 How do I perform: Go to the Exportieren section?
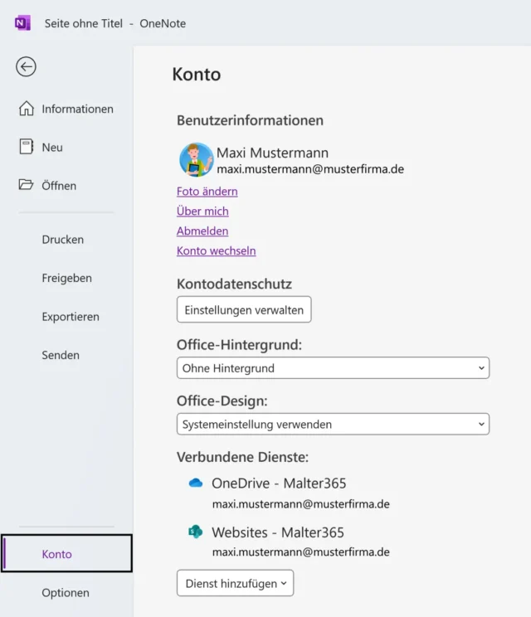point(71,317)
